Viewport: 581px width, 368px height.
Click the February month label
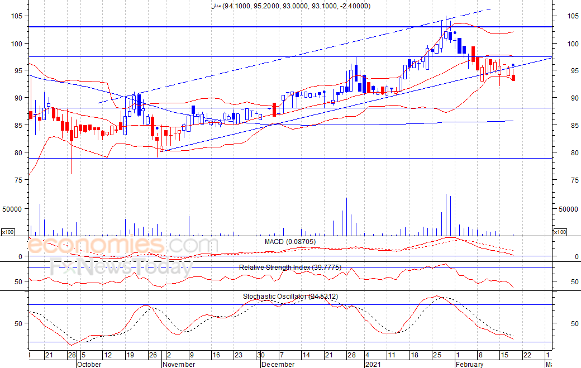pos(469,364)
